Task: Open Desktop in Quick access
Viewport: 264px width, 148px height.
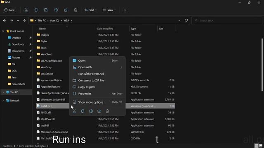Action: click(x=16, y=38)
